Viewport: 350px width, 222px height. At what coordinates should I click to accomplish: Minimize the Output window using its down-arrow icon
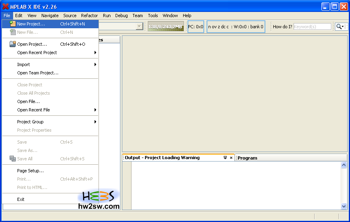(225, 158)
